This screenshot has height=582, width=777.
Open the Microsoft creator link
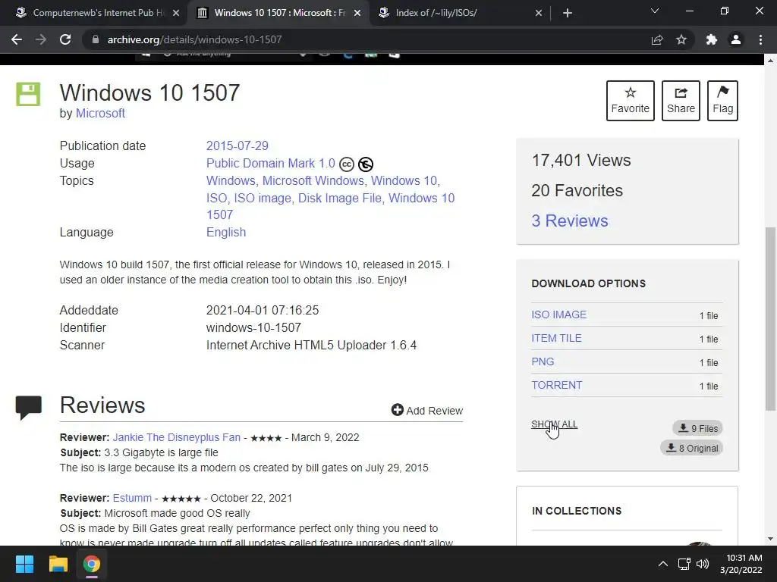point(100,114)
